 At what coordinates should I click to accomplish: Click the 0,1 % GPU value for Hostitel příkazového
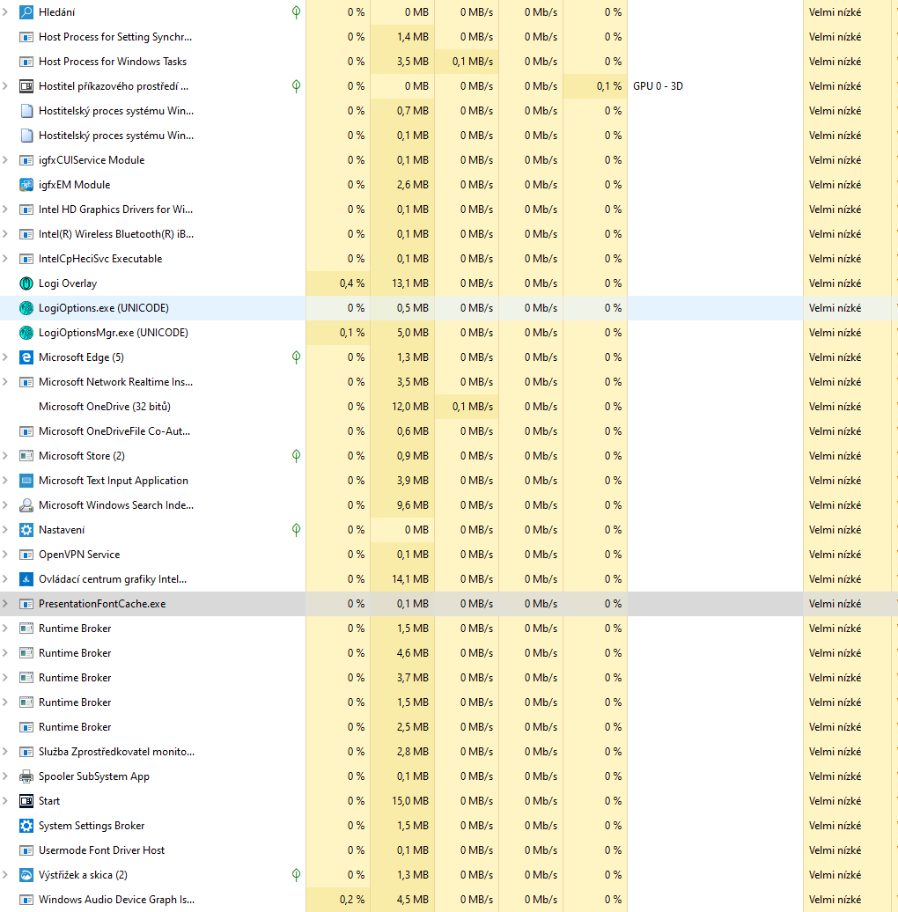tap(609, 86)
